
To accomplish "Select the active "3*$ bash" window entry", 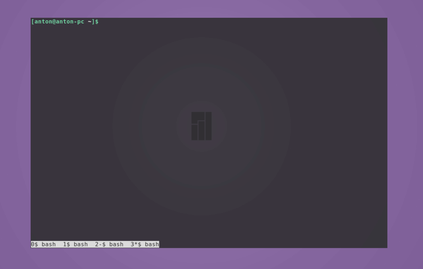I will pyautogui.click(x=145, y=245).
